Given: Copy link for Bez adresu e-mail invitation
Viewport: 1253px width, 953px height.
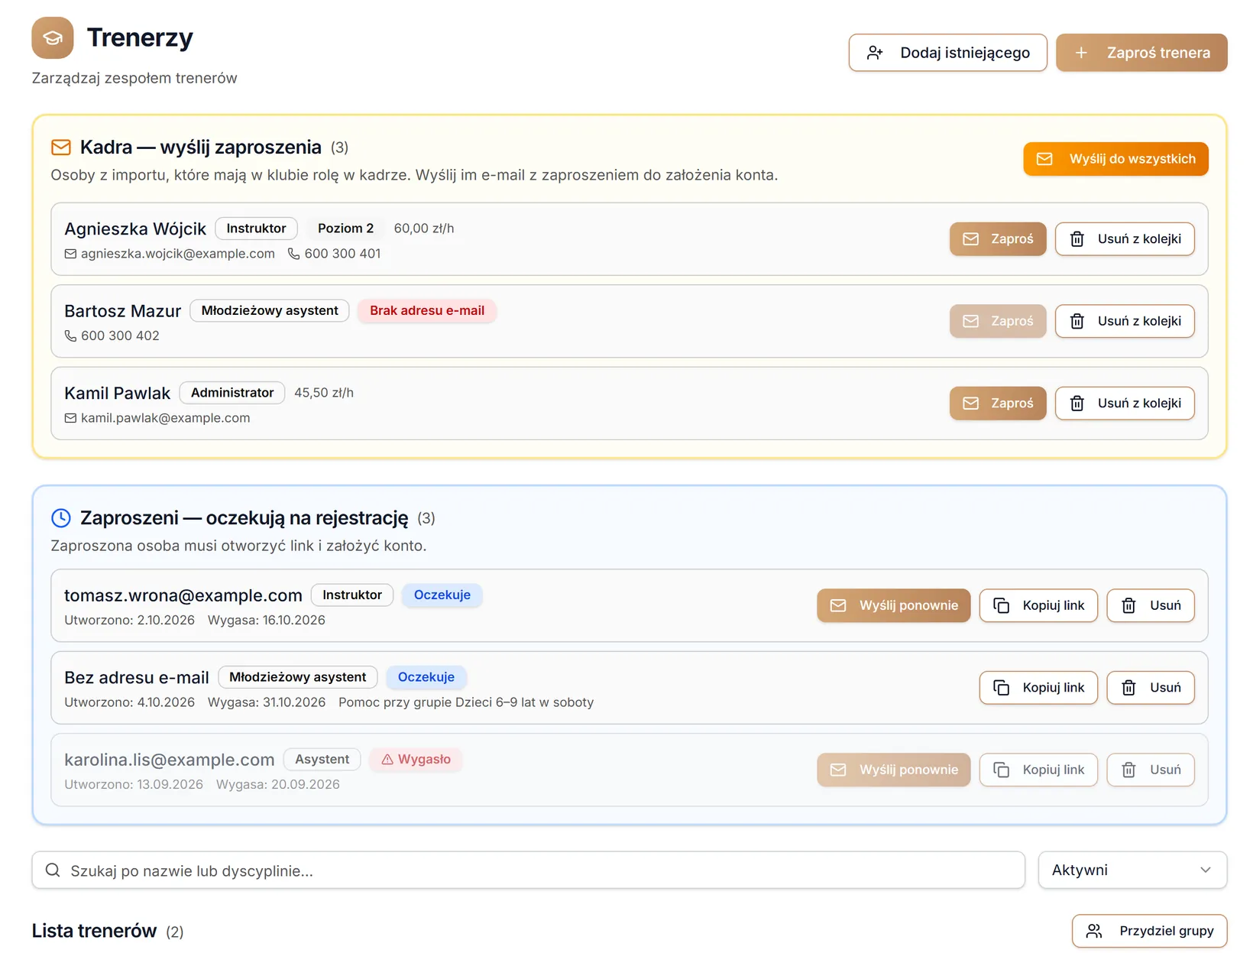Looking at the screenshot, I should pos(1038,688).
